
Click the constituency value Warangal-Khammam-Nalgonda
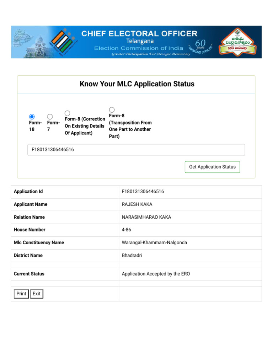pyautogui.click(x=154, y=242)
